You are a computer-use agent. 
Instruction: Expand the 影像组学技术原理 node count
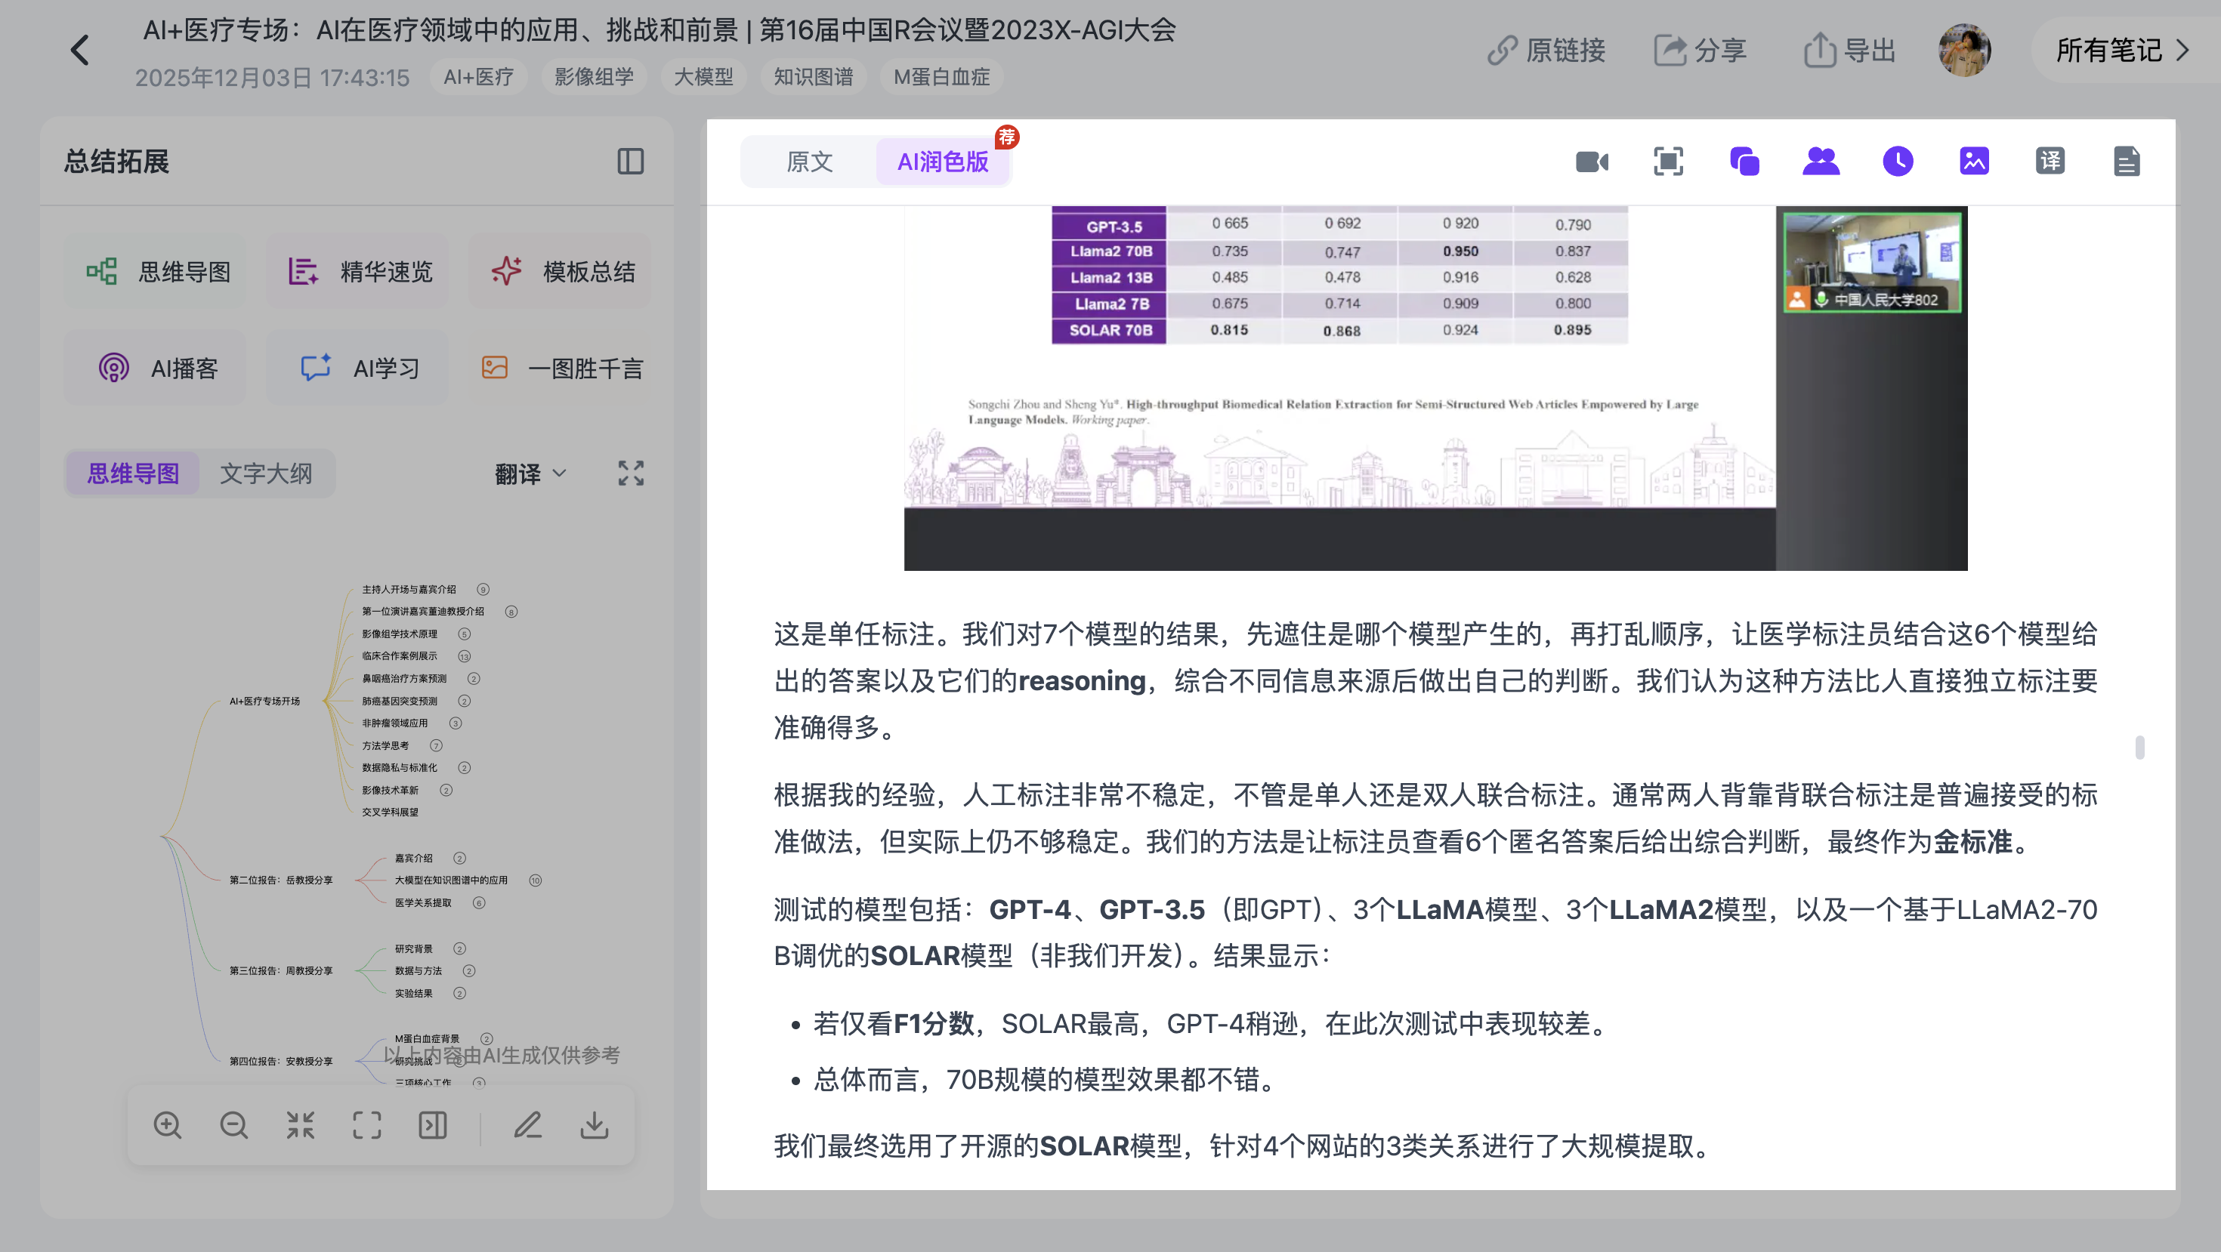(x=464, y=634)
